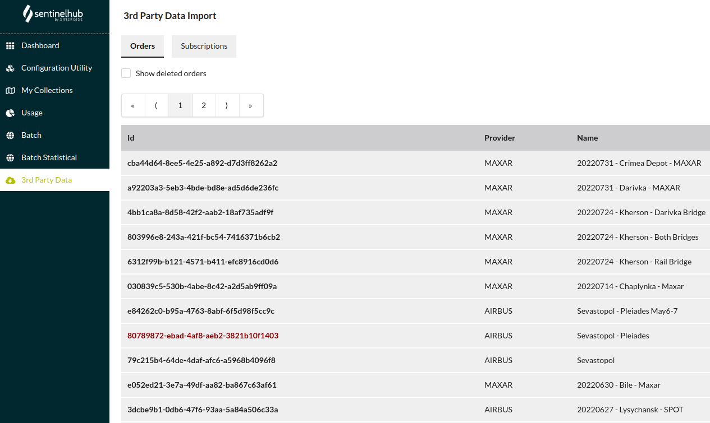This screenshot has width=710, height=423.
Task: Click AIRBUS provider in Pleiades May6-7 row
Action: tap(498, 311)
